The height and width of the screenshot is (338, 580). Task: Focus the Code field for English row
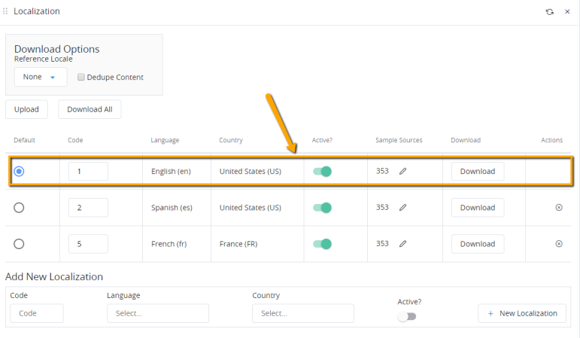[88, 172]
